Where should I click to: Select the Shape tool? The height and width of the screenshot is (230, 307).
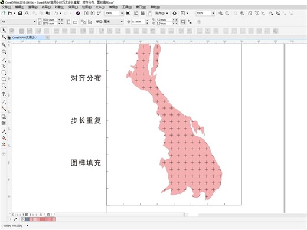pos(4,37)
